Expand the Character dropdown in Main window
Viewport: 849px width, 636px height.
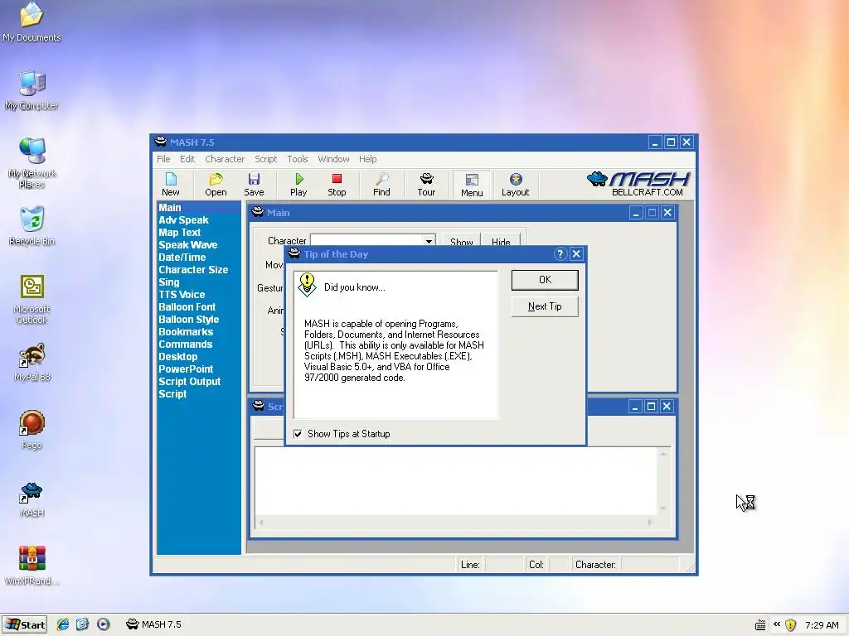coord(429,241)
